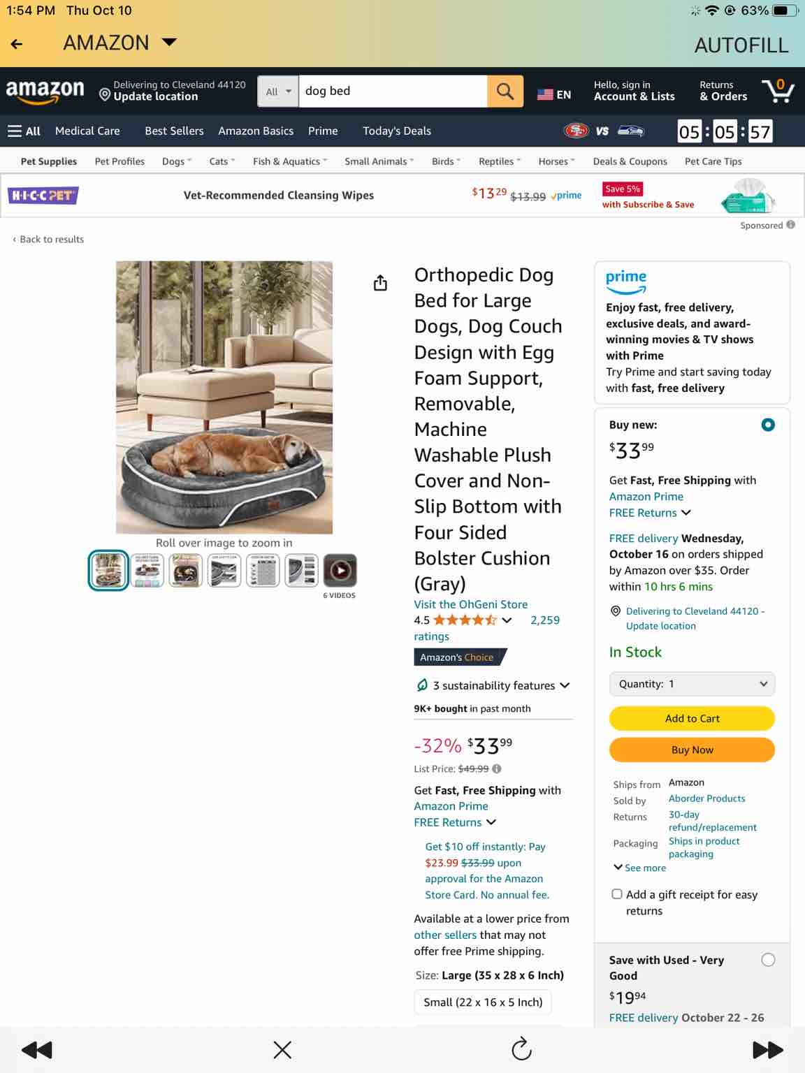Open the shopping cart icon
Screen dimensions: 805x1073
click(778, 91)
